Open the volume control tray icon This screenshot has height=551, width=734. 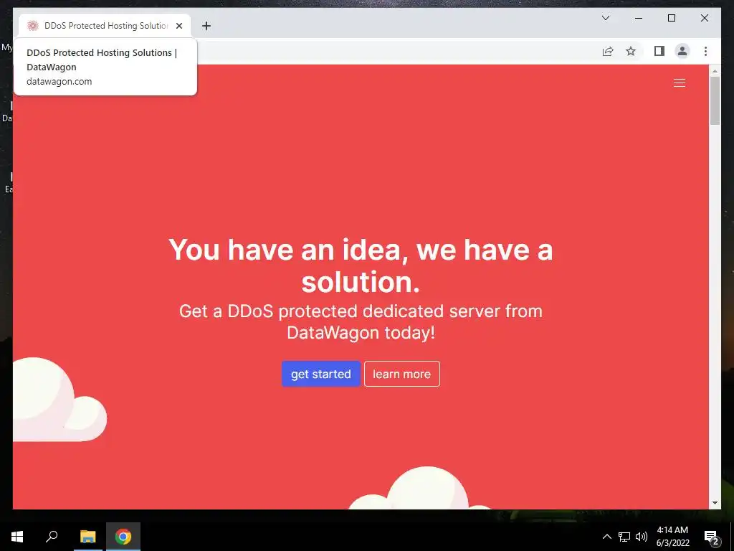642,537
